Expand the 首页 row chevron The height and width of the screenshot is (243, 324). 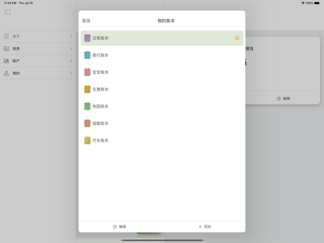71,36
